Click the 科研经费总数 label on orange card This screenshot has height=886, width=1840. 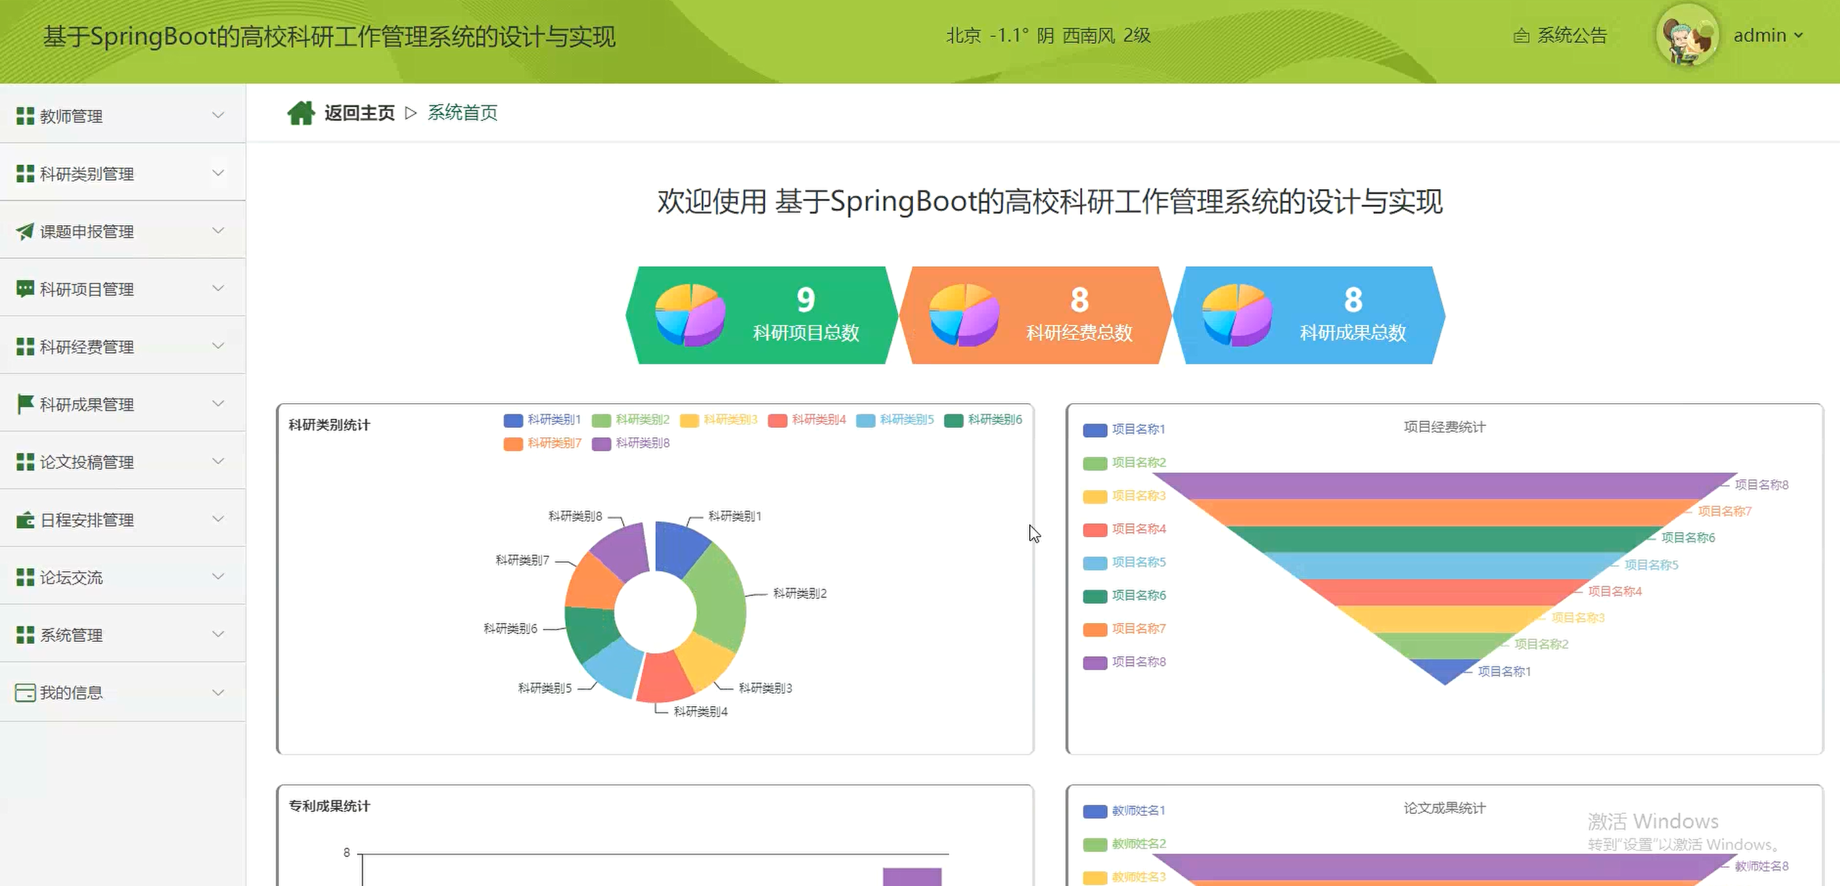(x=1080, y=332)
